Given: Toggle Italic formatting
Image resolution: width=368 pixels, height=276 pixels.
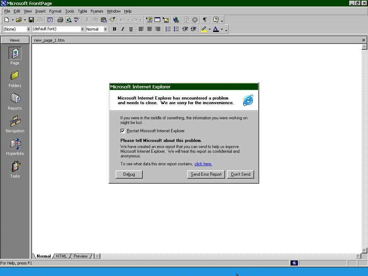Looking at the screenshot, I should 123,29.
